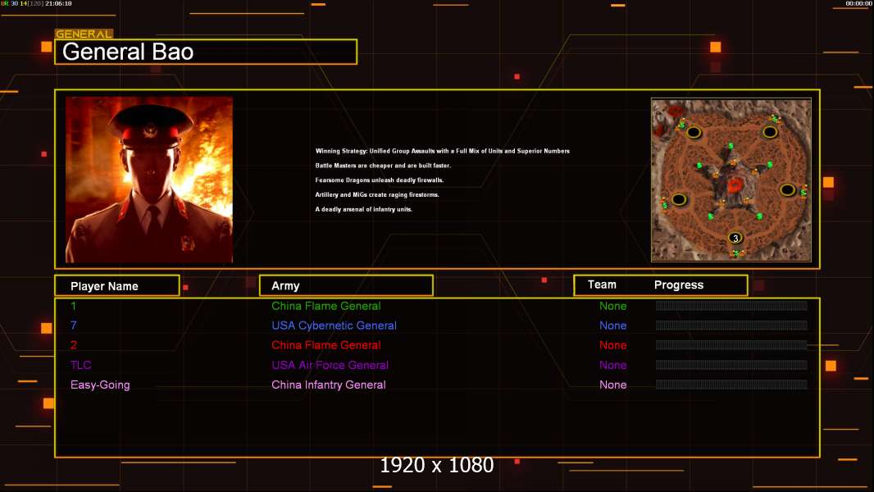The image size is (874, 492).
Task: Click 'A deadly arsenal of infantry units' line
Action: 364,209
